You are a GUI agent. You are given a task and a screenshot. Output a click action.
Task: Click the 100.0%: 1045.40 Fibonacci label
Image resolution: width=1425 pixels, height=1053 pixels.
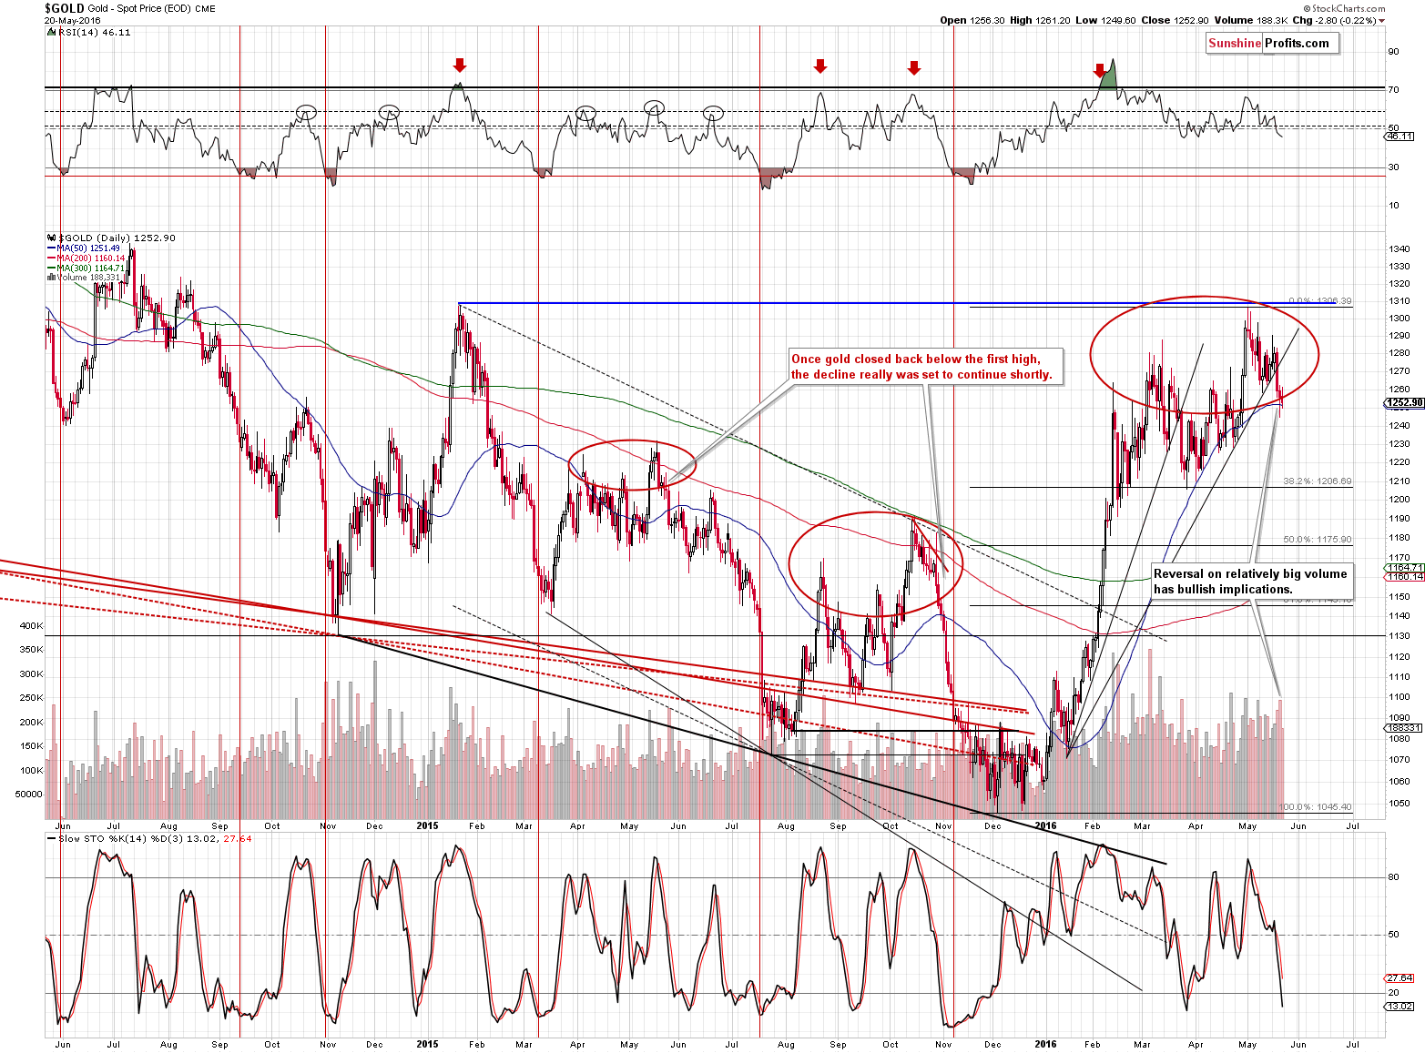(x=1316, y=807)
